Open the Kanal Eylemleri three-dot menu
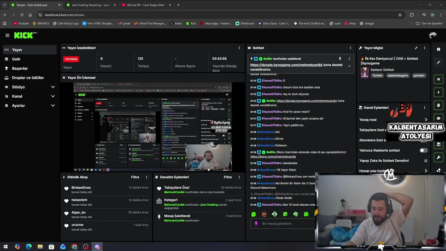This screenshot has height=251, width=446. pyautogui.click(x=424, y=108)
